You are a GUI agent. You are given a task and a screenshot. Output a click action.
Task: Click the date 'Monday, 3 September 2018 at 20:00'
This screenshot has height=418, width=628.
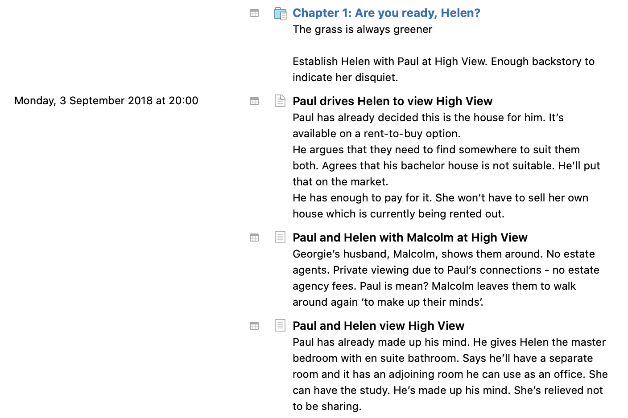pos(106,101)
